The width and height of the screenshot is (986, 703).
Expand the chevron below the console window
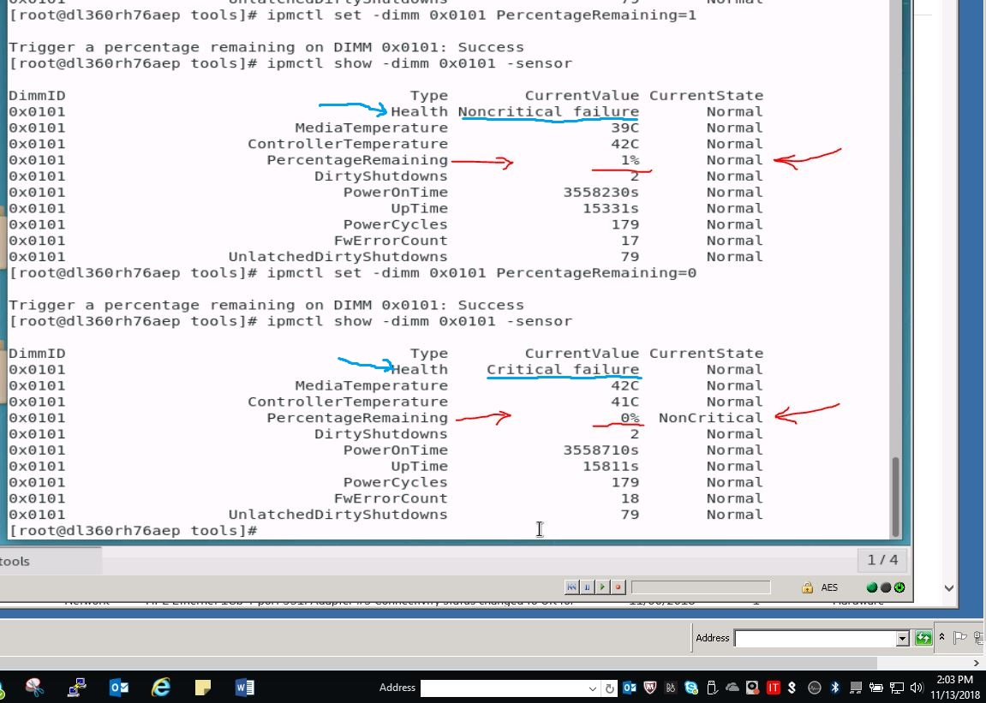point(947,587)
